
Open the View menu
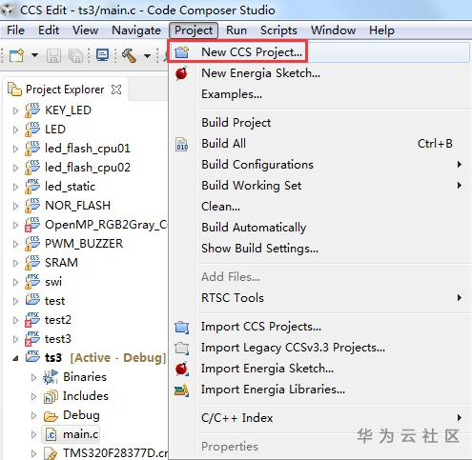pos(85,30)
